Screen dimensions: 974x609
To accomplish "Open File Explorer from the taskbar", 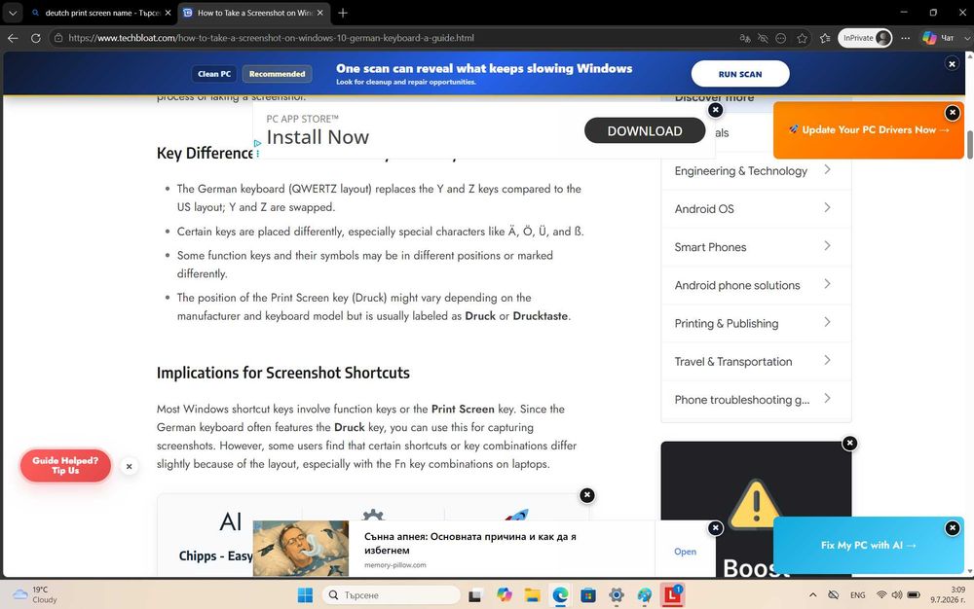I will (x=533, y=595).
